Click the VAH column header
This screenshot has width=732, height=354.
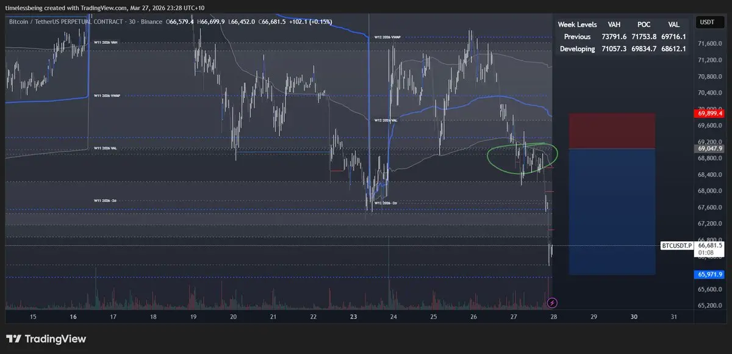coord(614,24)
